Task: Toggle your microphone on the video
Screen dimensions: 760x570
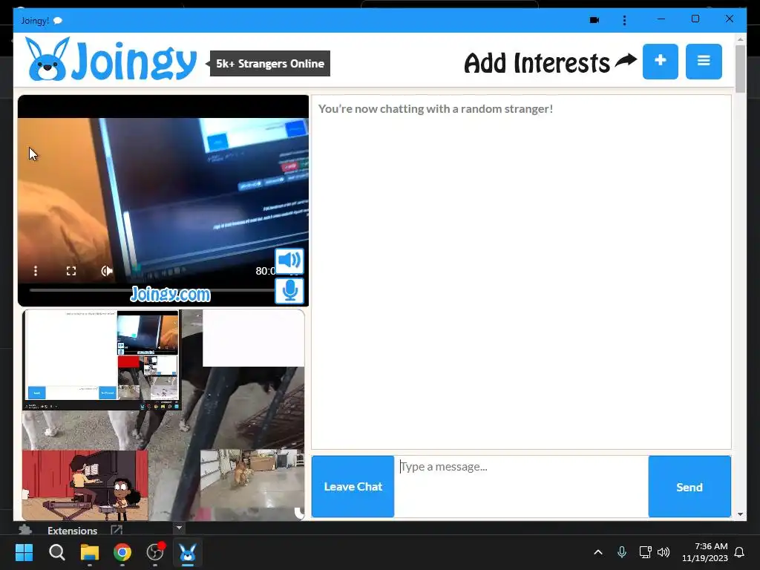Action: coord(289,291)
